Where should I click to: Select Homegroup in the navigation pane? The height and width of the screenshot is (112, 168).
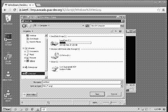pos(32,67)
